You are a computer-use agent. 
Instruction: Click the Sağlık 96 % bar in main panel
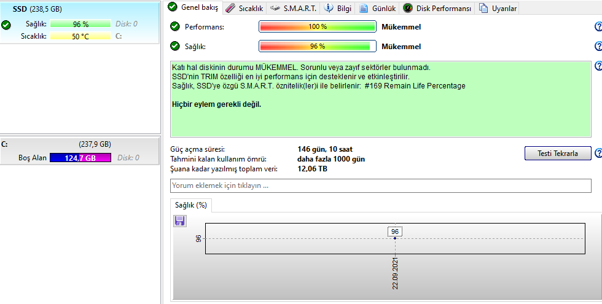[318, 46]
